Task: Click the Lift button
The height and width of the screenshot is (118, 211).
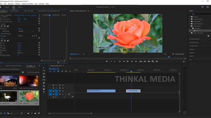Action: tap(141, 61)
